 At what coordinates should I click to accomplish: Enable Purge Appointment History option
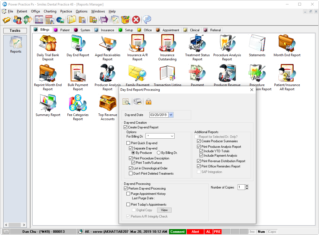click(128, 194)
